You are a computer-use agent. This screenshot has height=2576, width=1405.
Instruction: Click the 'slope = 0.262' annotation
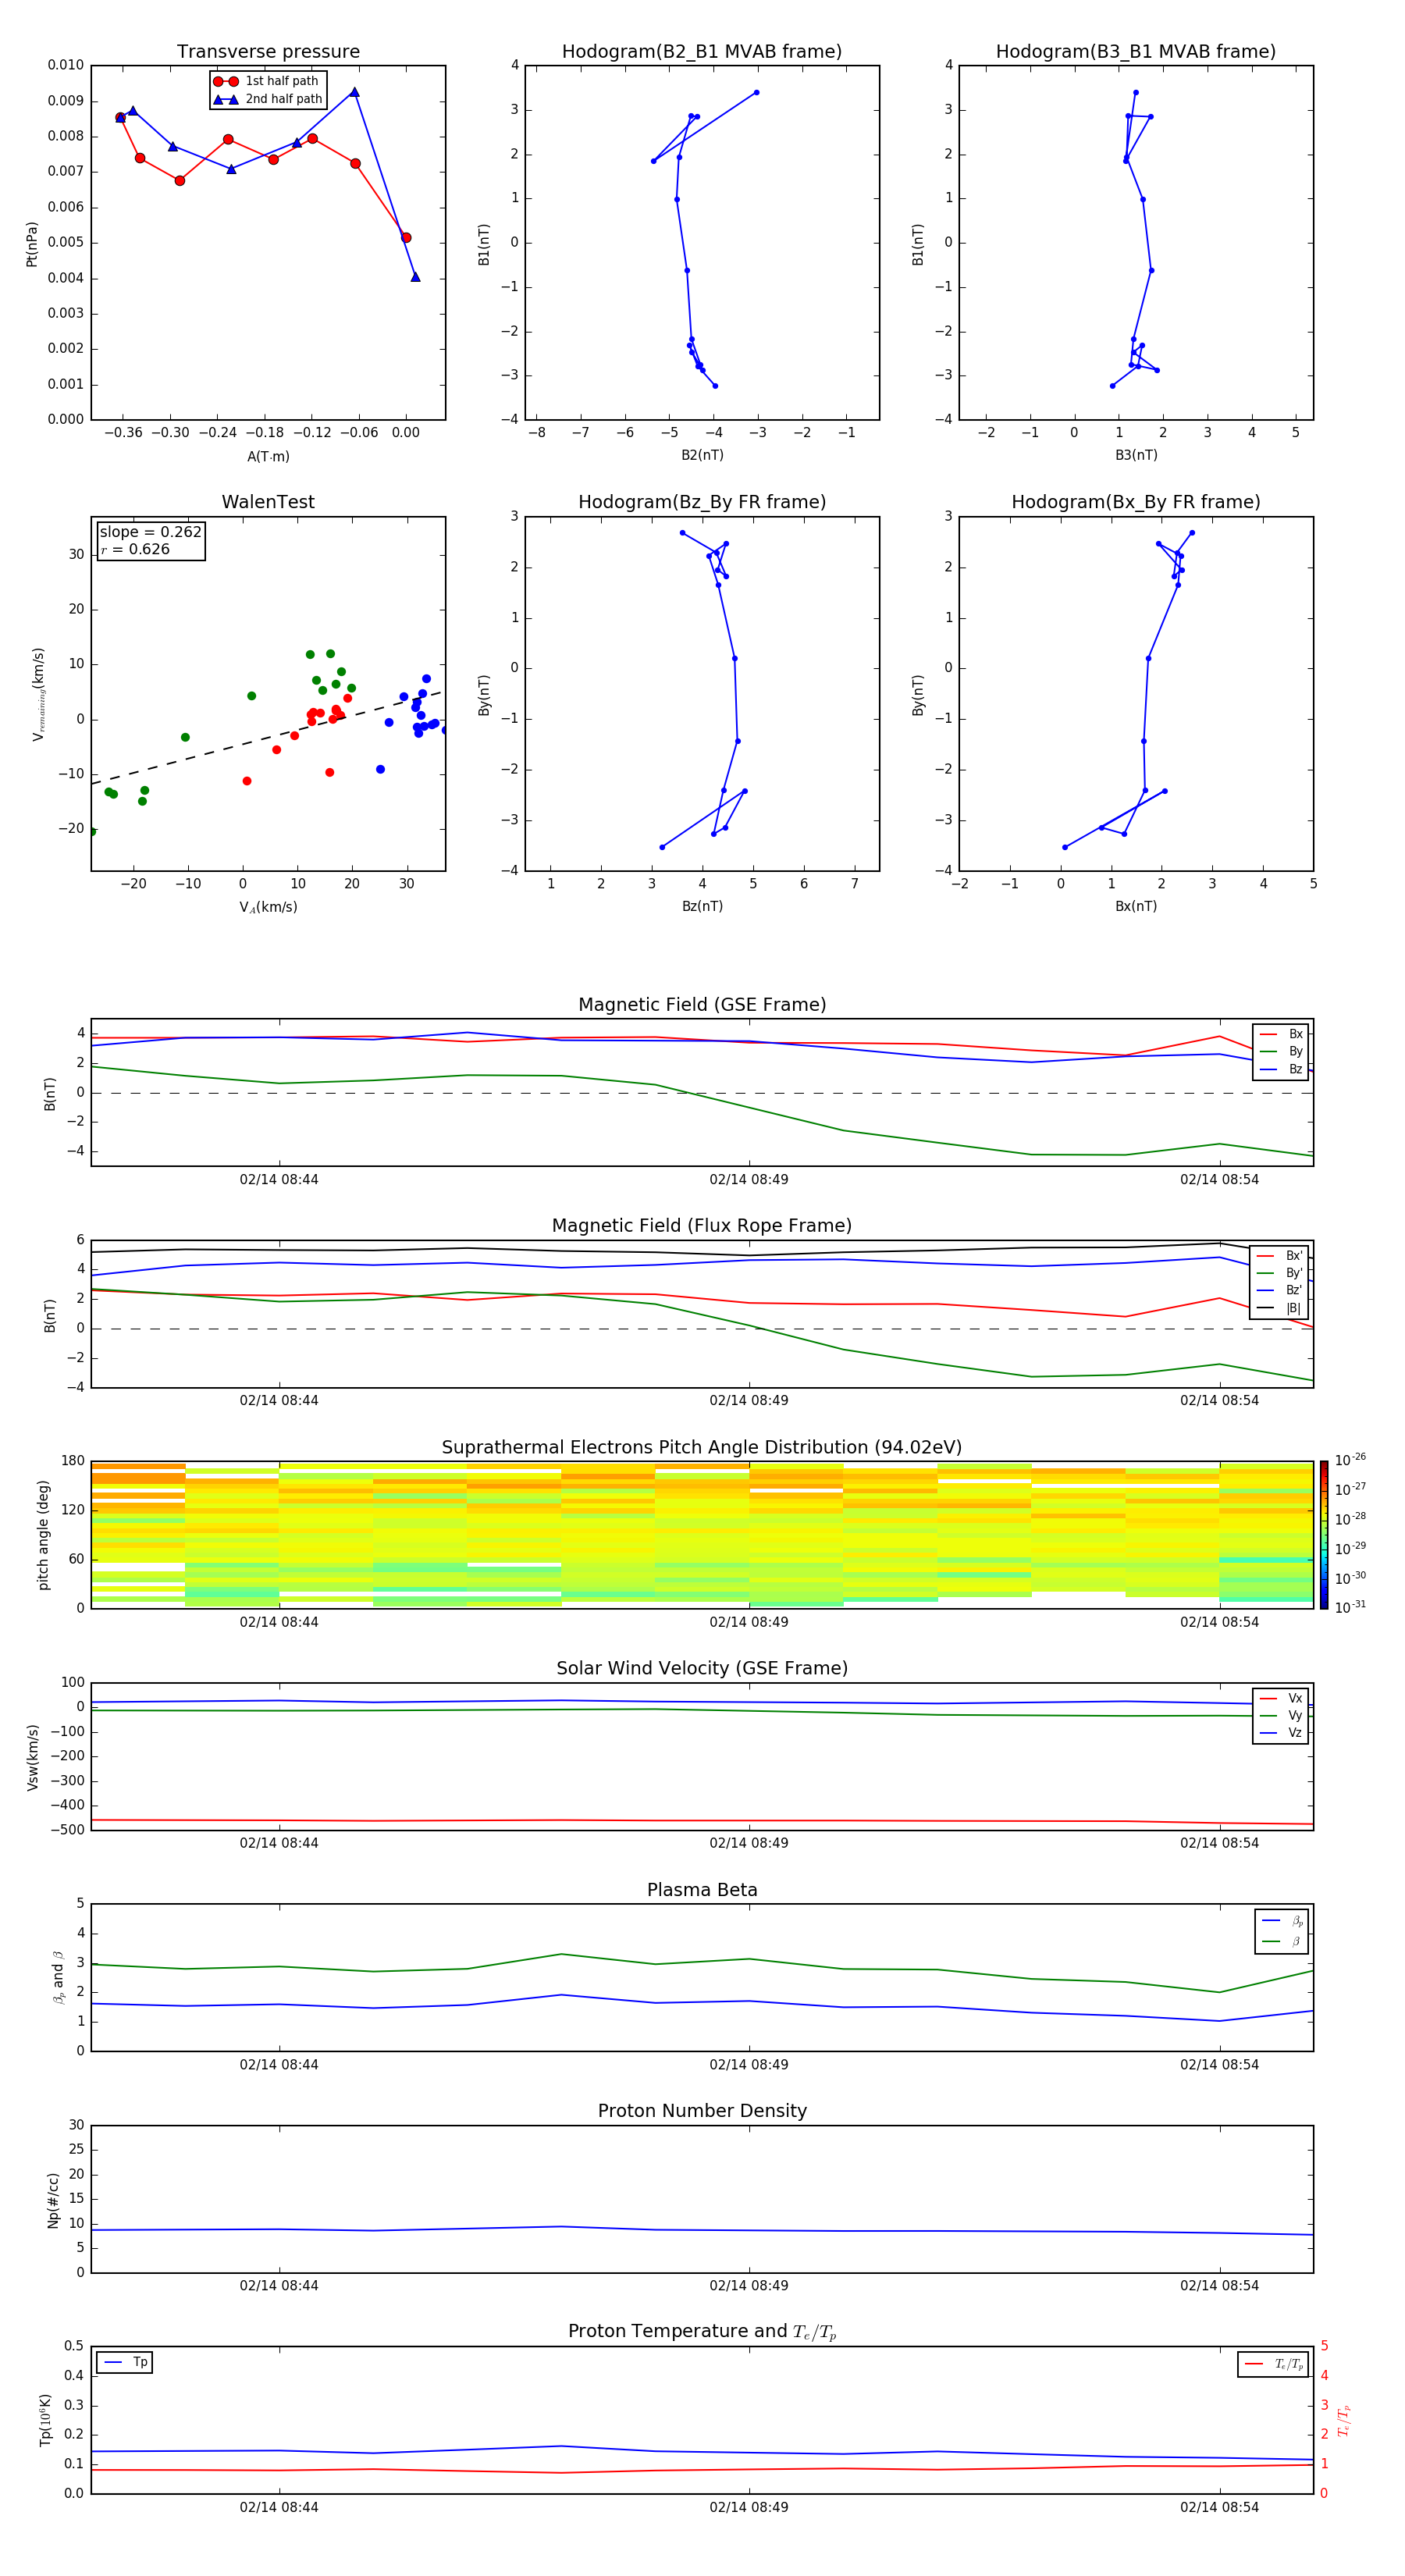pos(150,532)
